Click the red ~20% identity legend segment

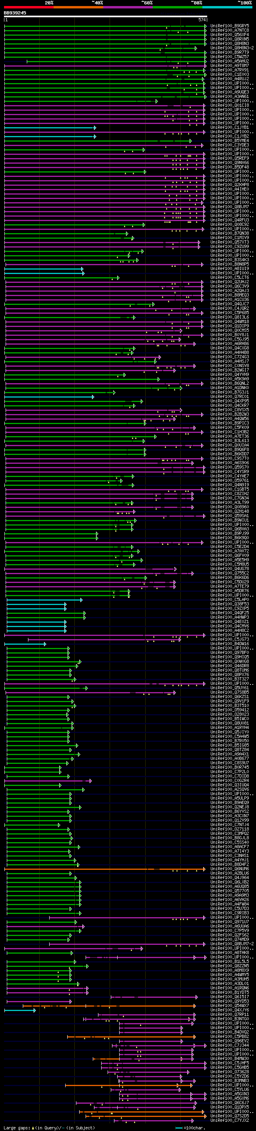pos(29,7)
